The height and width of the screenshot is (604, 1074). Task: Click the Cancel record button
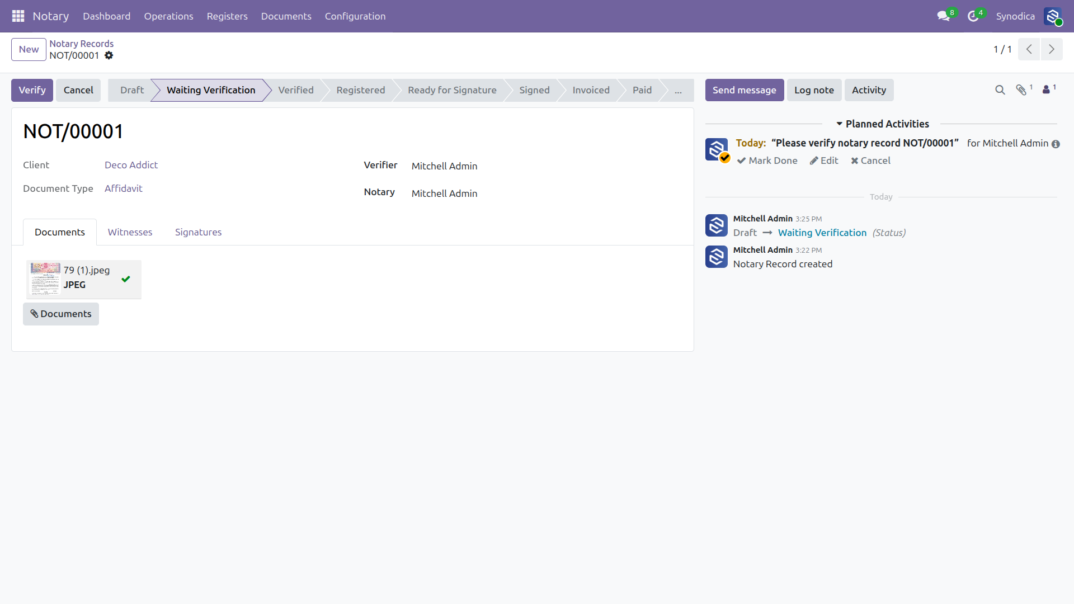[x=78, y=90]
